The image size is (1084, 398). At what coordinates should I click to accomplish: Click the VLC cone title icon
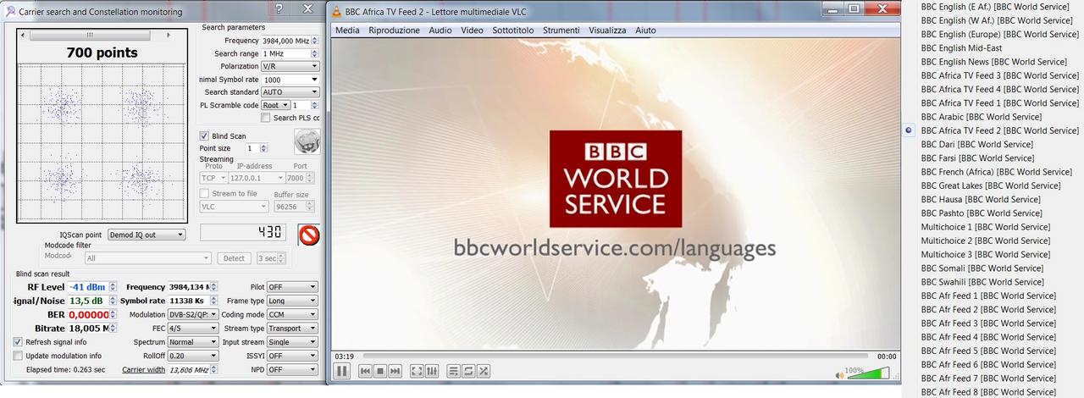point(336,11)
